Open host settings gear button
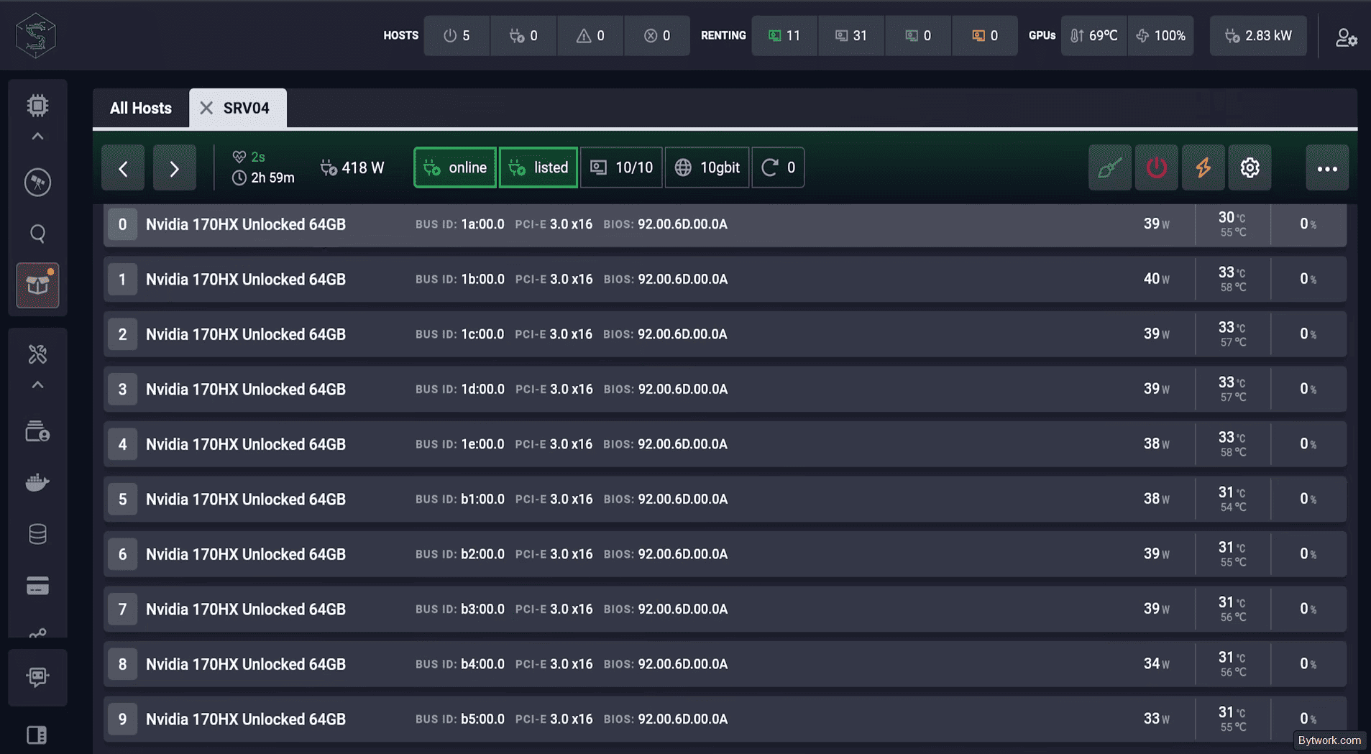Viewport: 1371px width, 754px height. pyautogui.click(x=1250, y=167)
